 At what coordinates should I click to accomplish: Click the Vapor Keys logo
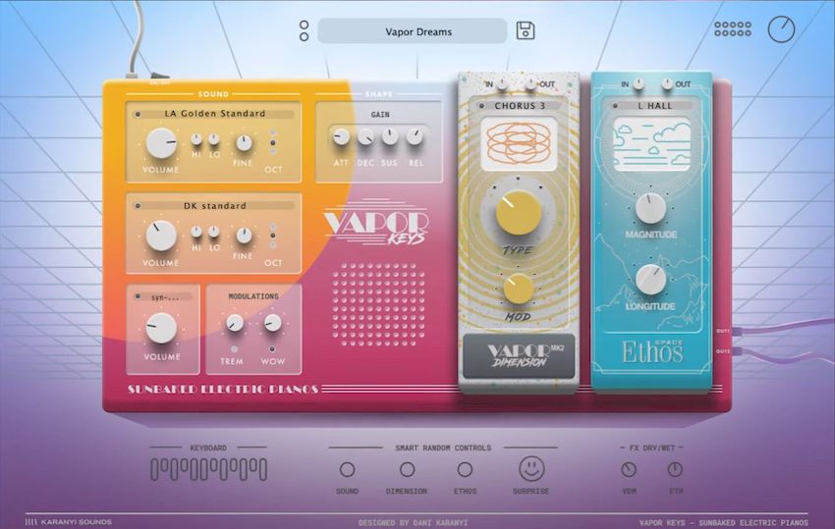[x=376, y=223]
